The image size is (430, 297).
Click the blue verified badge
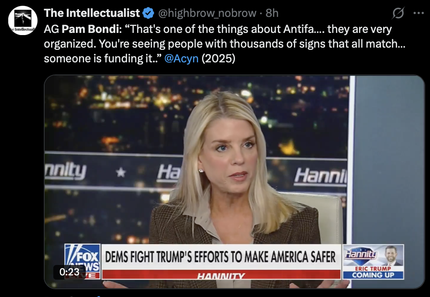[148, 13]
